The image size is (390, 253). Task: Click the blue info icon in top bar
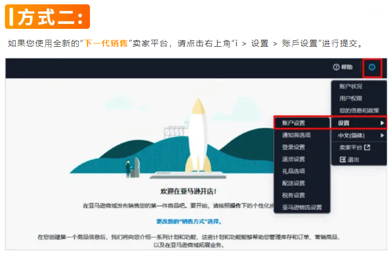[x=372, y=67]
